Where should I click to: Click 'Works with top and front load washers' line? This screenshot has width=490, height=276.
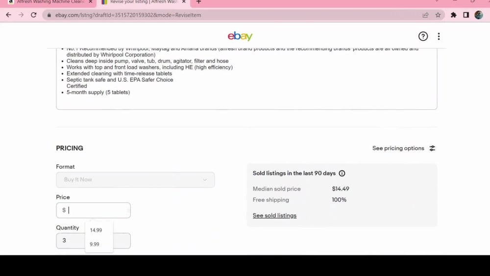tap(149, 67)
